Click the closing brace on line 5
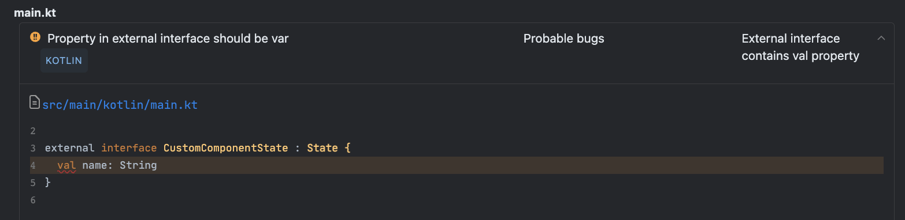 (x=47, y=183)
